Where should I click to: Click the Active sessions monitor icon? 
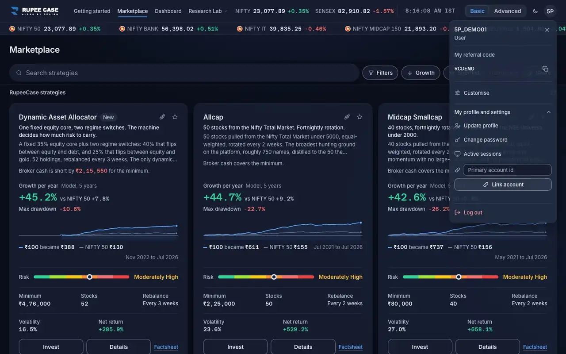458,154
